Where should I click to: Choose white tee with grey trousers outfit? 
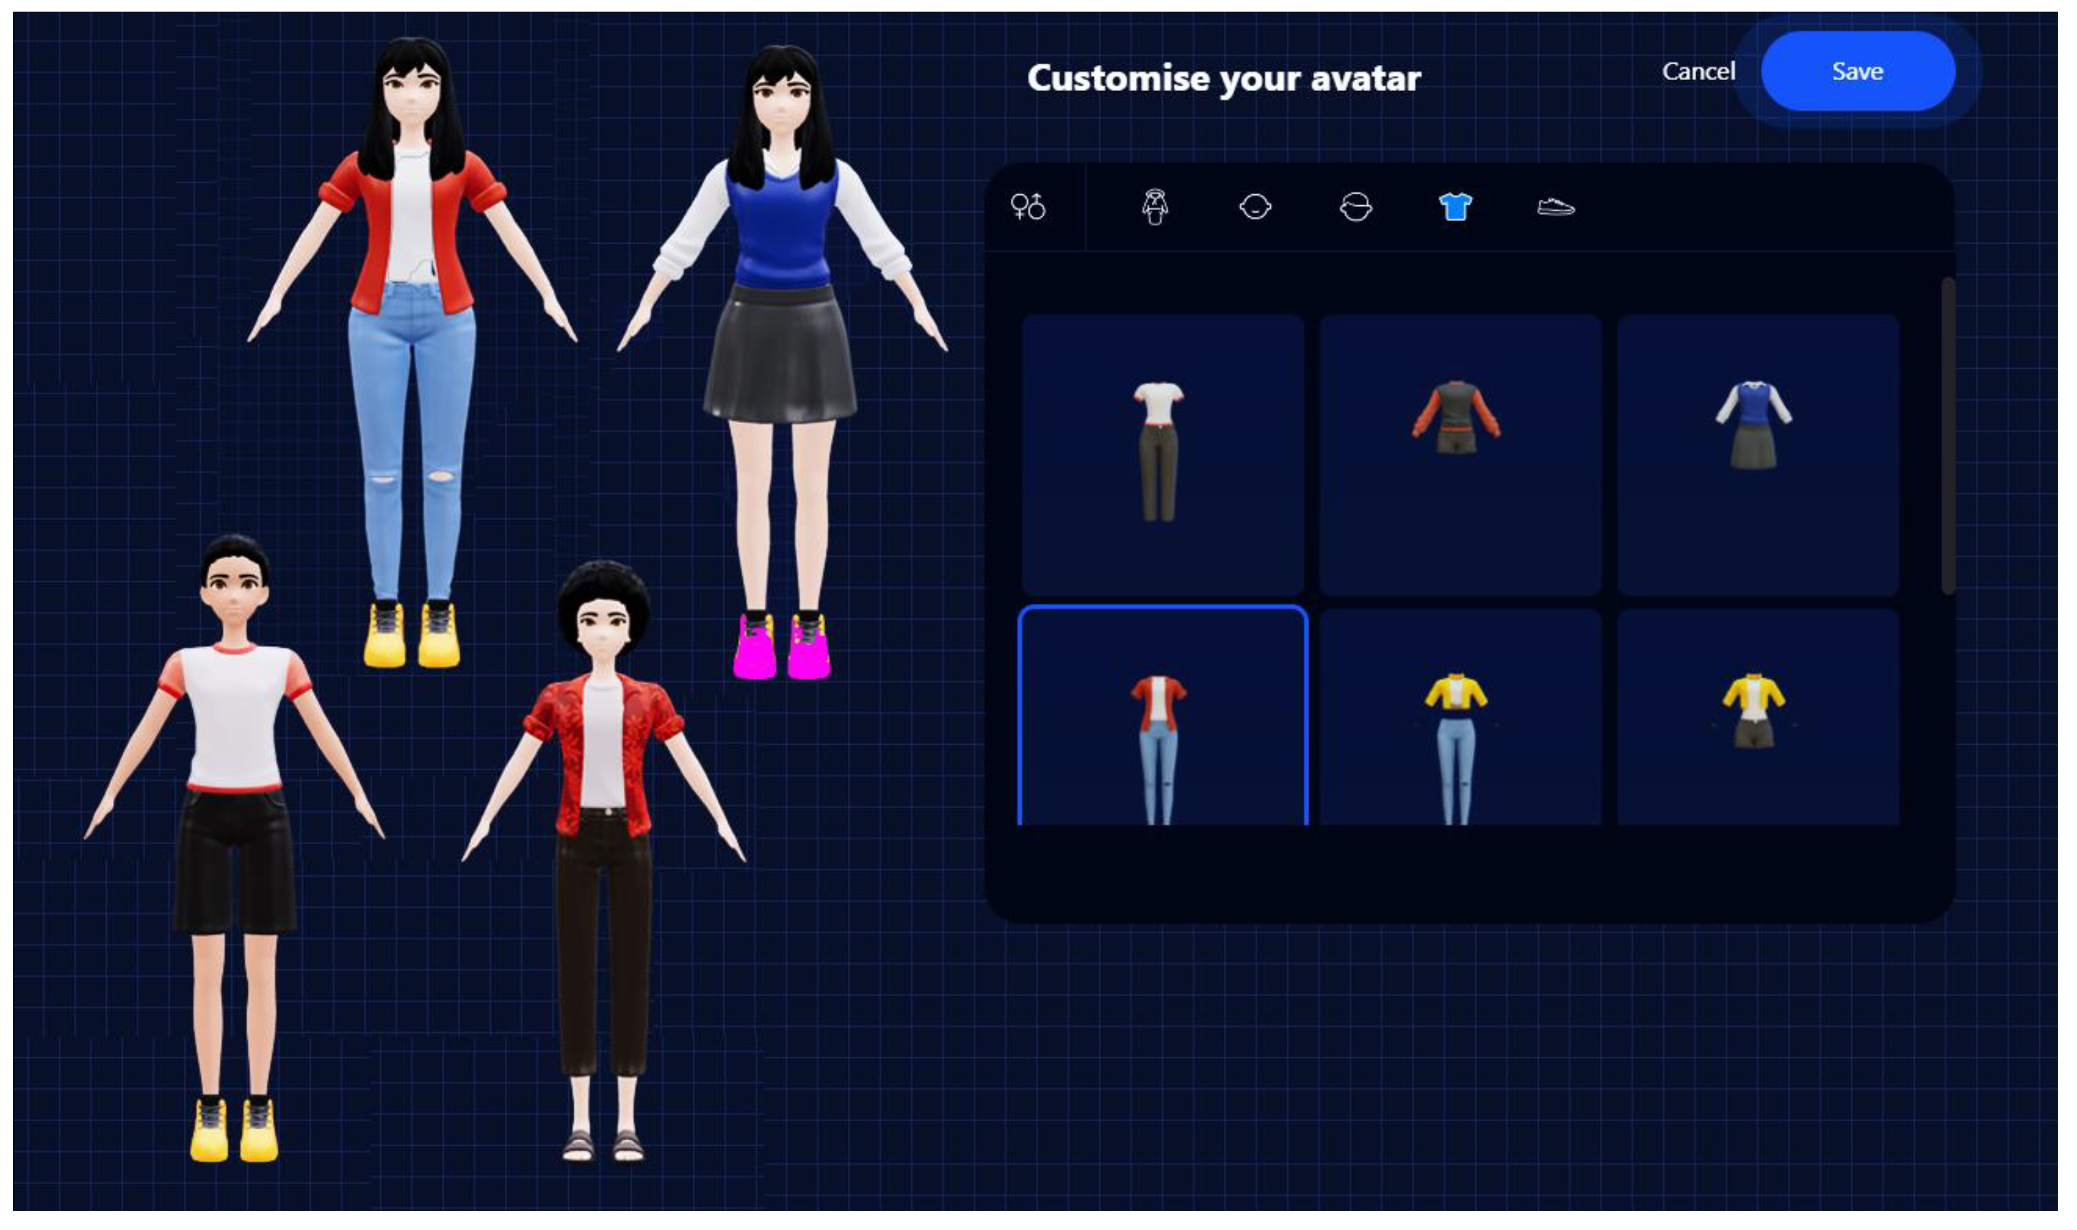point(1163,455)
